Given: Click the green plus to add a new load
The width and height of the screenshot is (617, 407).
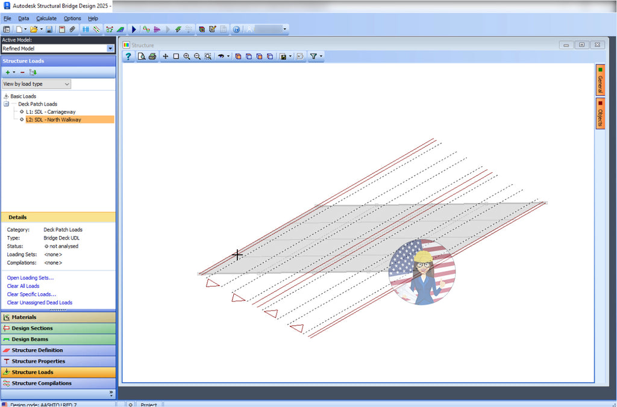Looking at the screenshot, I should [8, 72].
